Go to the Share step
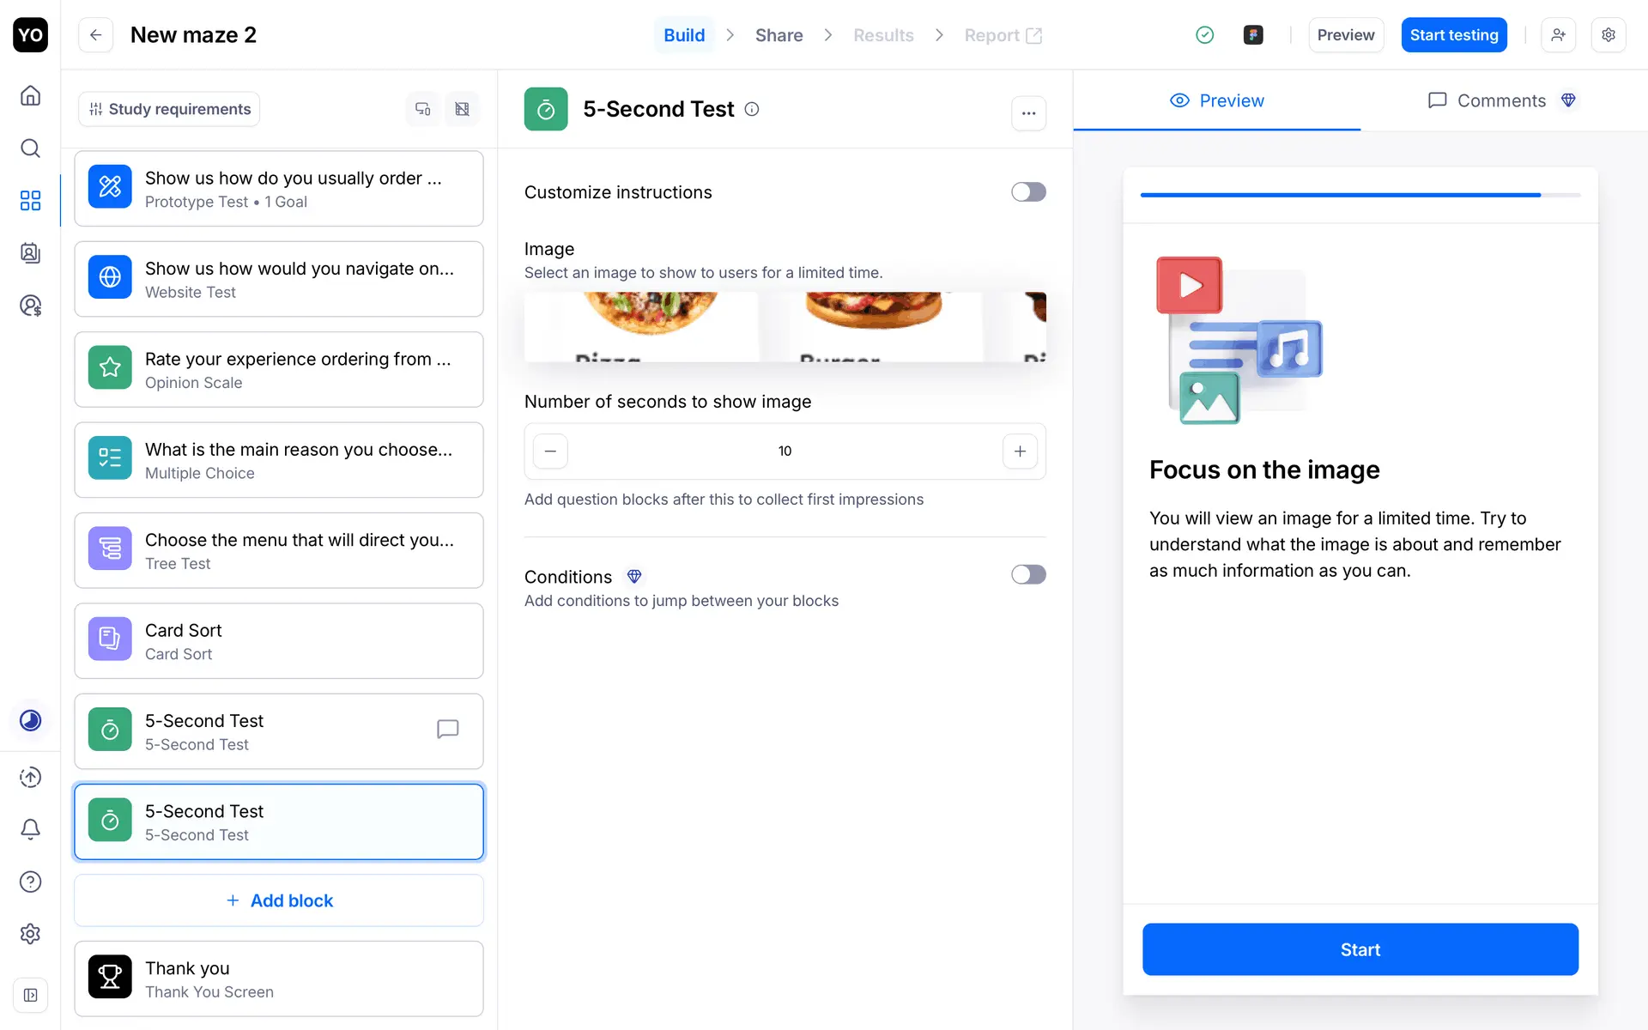The image size is (1648, 1030). coord(779,35)
